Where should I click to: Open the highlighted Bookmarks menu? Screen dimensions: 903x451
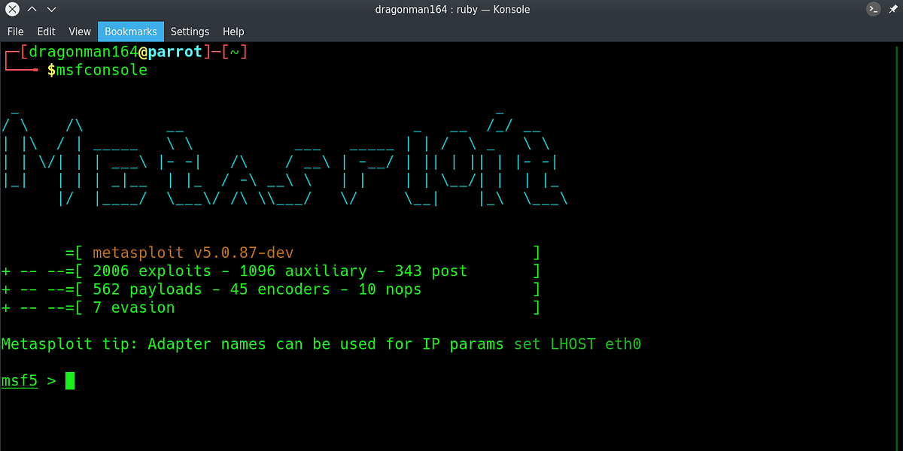tap(130, 32)
